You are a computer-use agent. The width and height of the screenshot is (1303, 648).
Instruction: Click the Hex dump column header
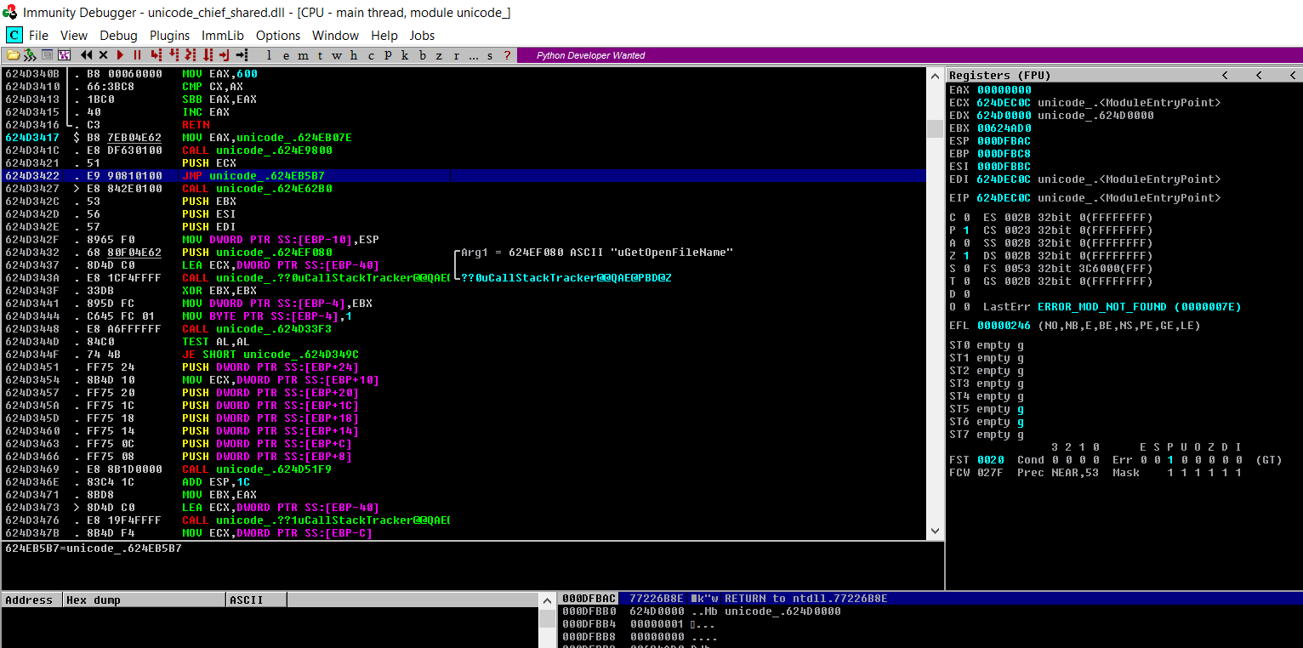(x=145, y=600)
